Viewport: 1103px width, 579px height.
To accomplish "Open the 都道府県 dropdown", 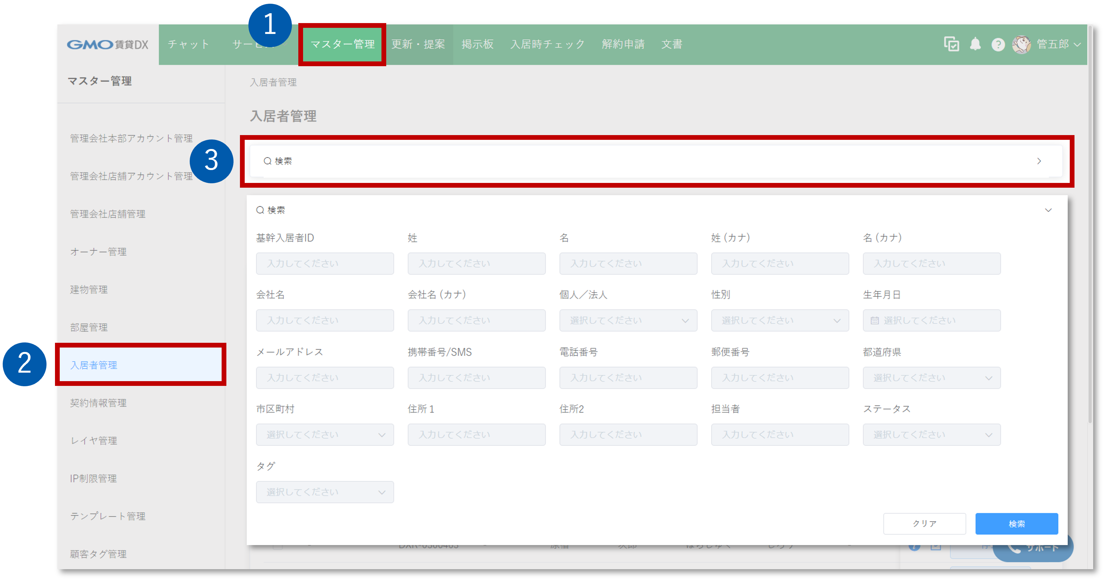I will coord(932,378).
